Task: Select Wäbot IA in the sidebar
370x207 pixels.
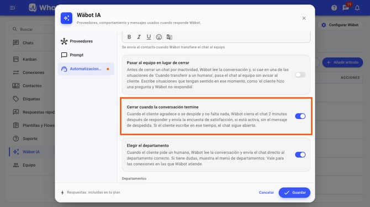Action: point(32,152)
